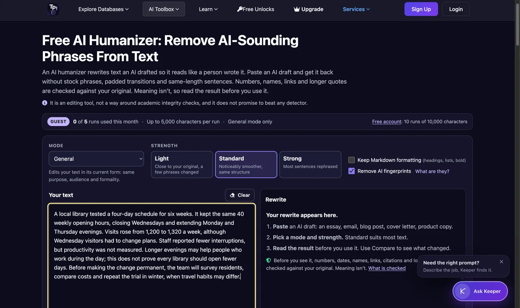Click the 'Your rewrite appears here.' text
The width and height of the screenshot is (520, 308).
[x=302, y=215]
